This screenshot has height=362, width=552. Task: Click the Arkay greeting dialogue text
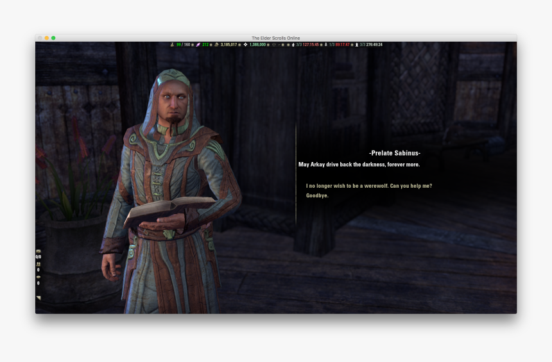[x=359, y=165]
